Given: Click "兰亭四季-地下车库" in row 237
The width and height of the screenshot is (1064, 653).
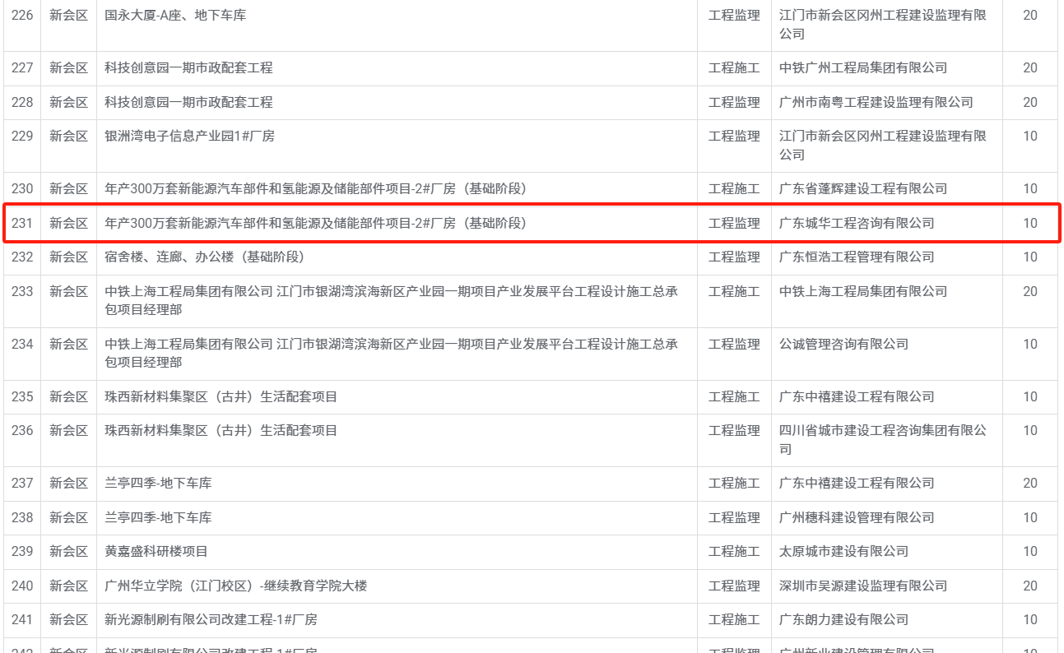Looking at the screenshot, I should [x=158, y=483].
